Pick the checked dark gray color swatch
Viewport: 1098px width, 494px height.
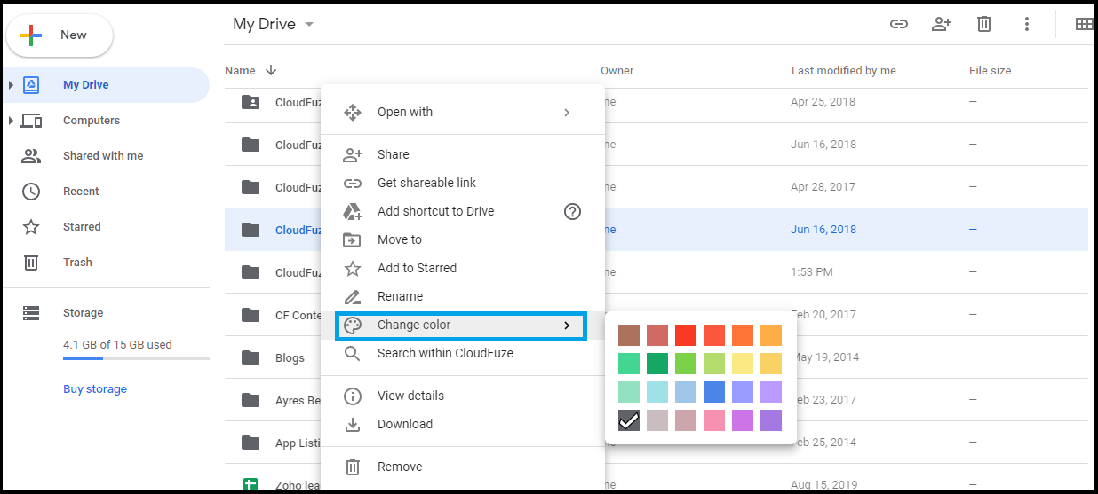(629, 420)
